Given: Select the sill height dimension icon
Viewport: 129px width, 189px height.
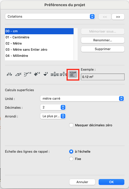Looking at the screenshot, I should click(x=63, y=74).
